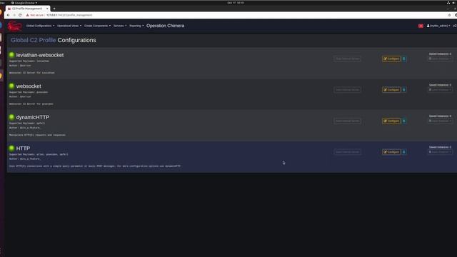Click 'Websocket C2 Server for Leviathan' description
Viewport: 457px width, 257px height.
click(x=31, y=73)
